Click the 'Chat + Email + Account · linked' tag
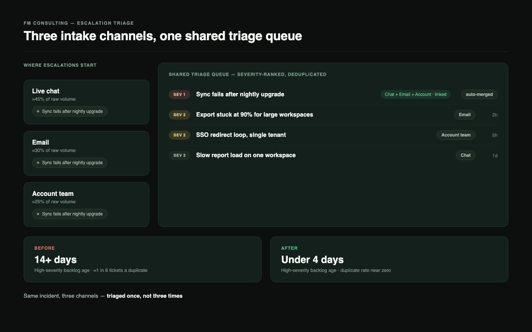 416,94
